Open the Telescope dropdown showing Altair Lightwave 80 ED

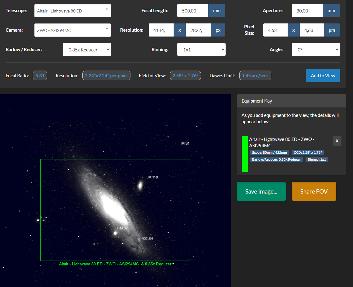[x=72, y=11]
